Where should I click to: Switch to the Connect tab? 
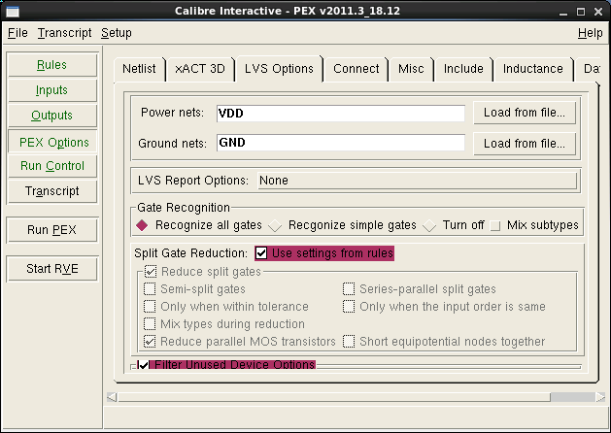click(356, 69)
